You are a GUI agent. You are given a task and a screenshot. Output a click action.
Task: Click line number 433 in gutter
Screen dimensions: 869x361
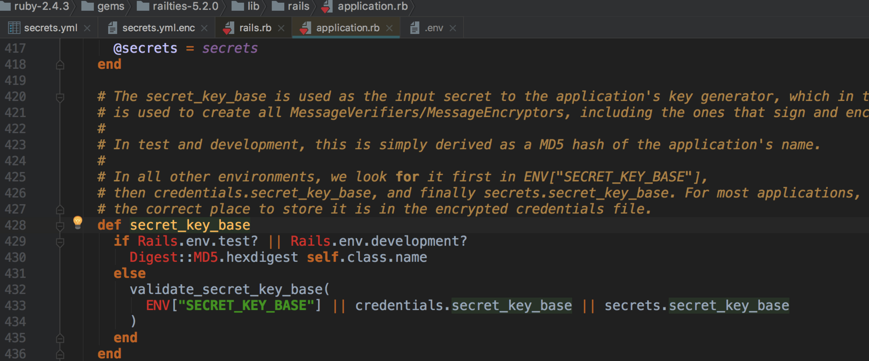coord(15,306)
